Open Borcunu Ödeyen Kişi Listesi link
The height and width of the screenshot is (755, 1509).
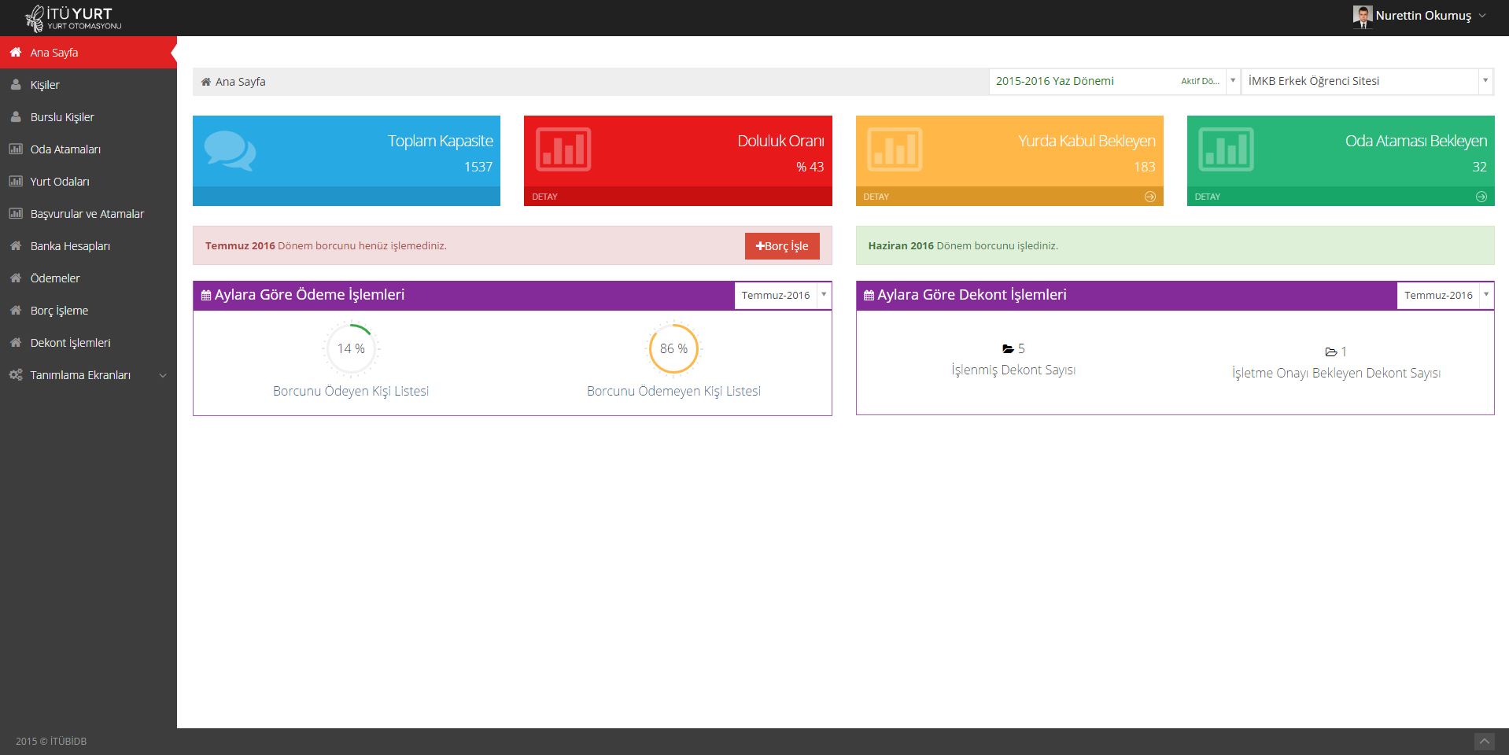pyautogui.click(x=351, y=391)
